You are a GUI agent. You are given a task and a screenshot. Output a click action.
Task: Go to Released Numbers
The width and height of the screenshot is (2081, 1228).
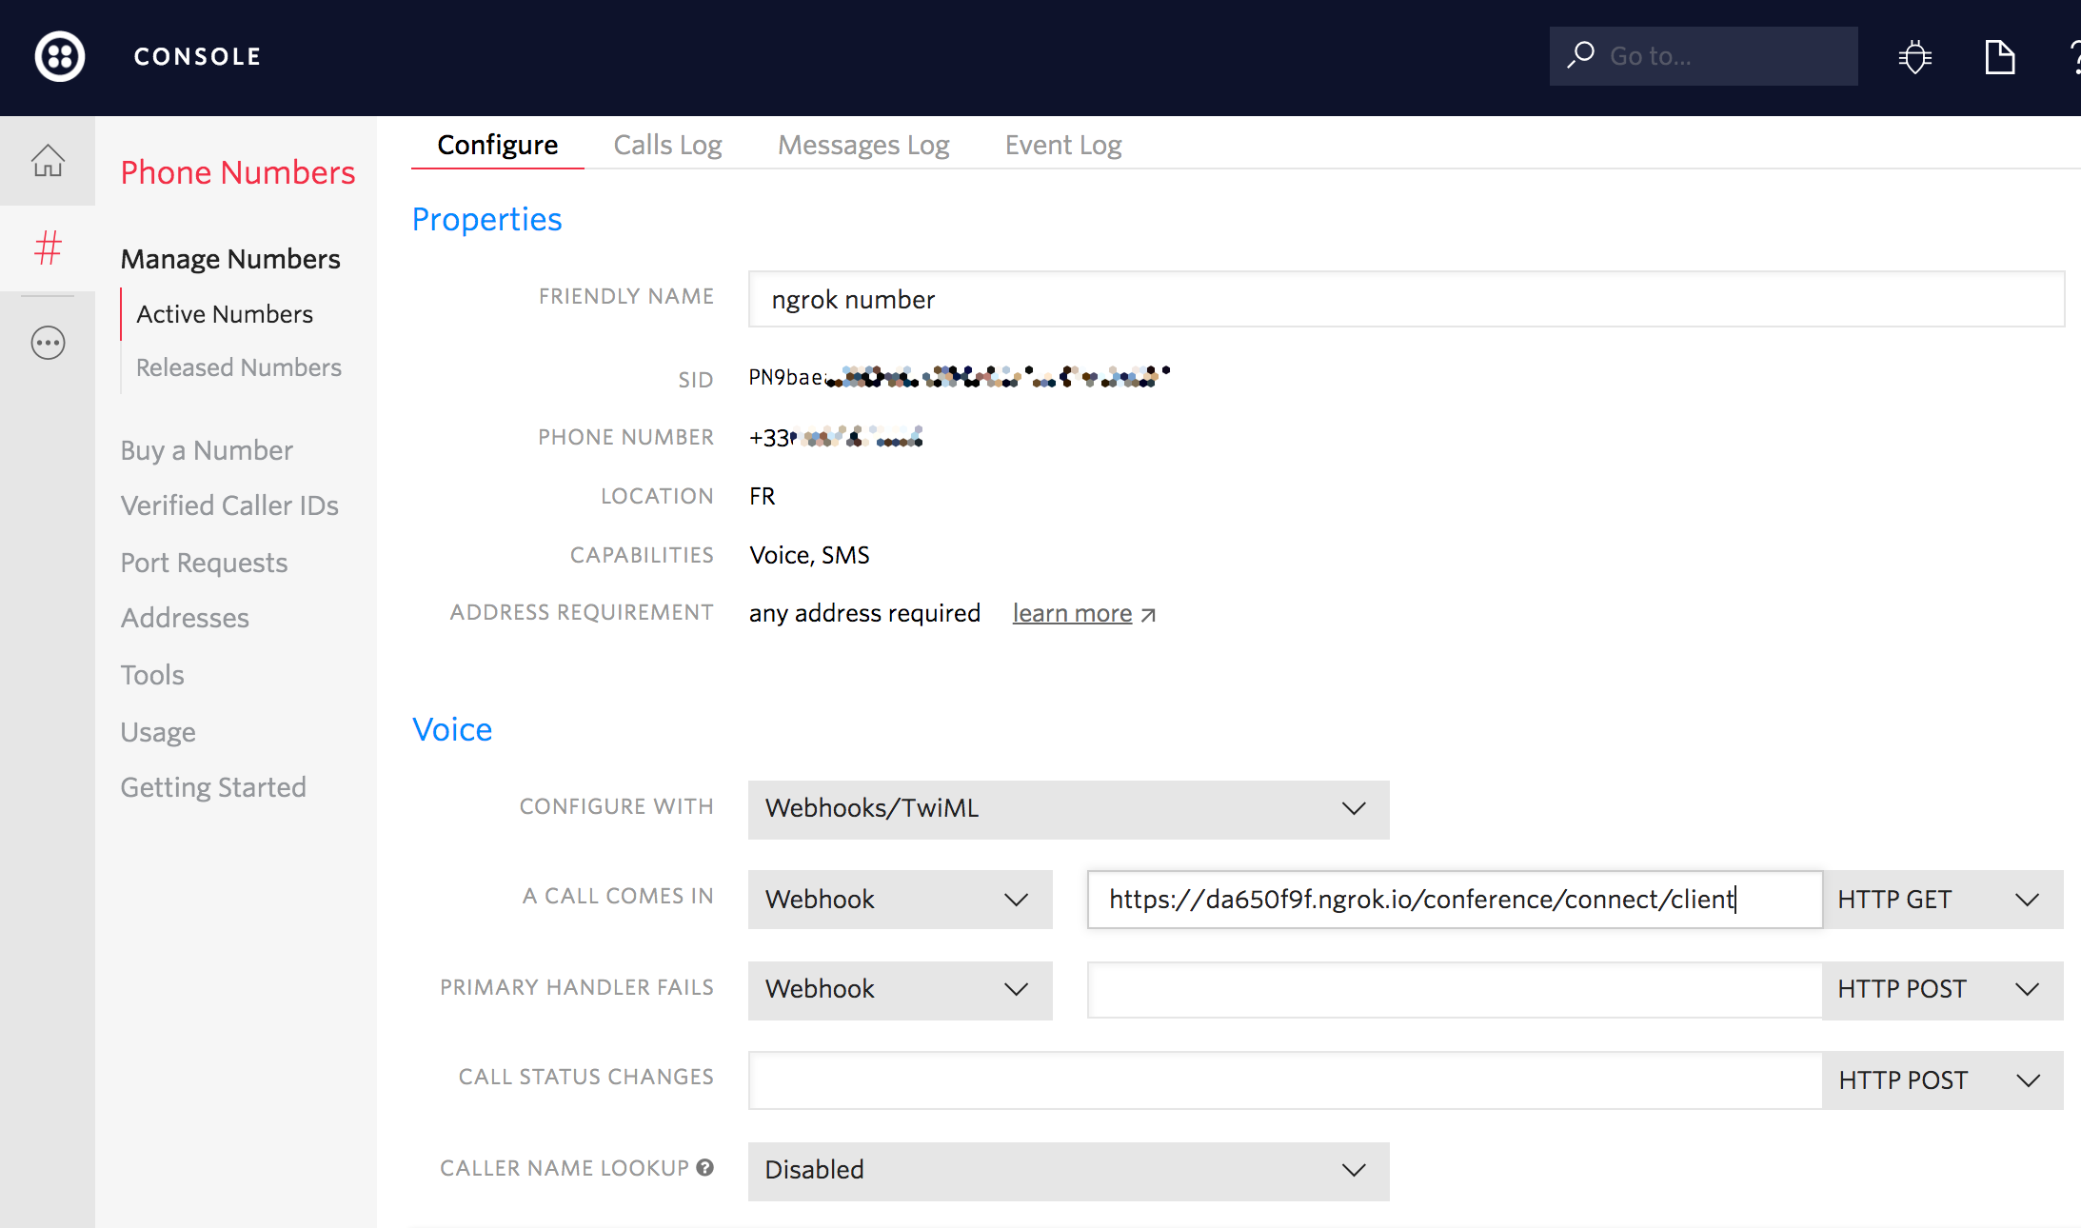point(238,367)
